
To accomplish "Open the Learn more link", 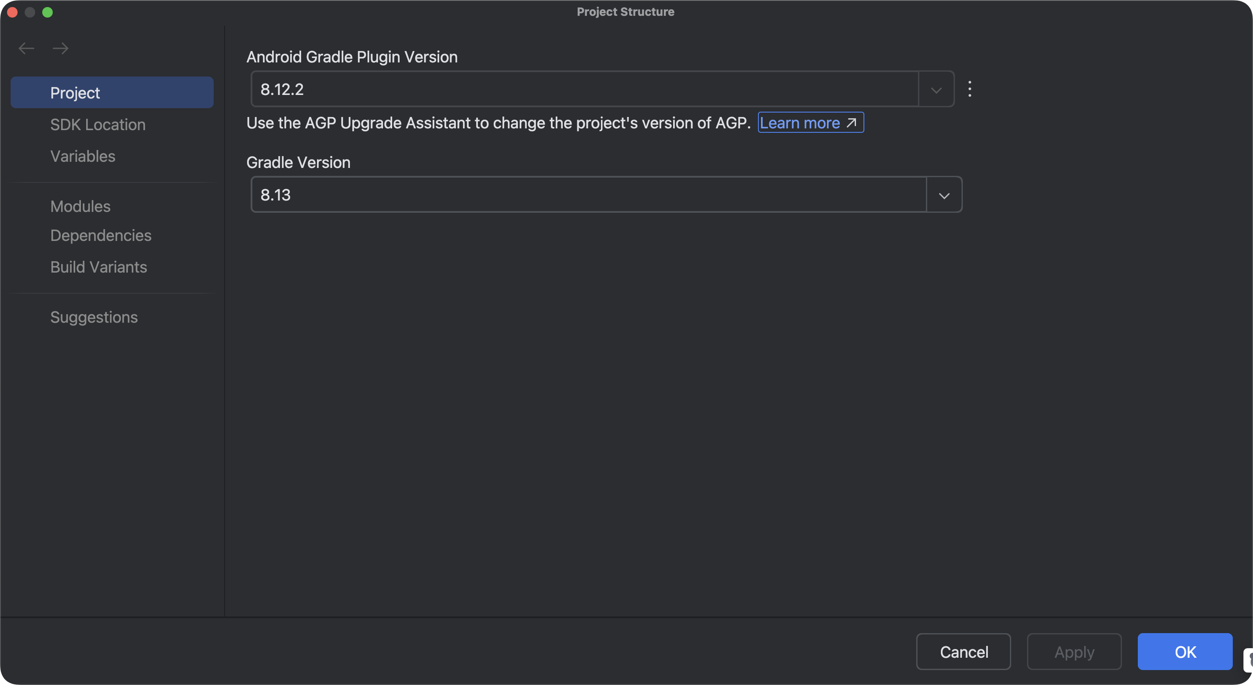I will pos(800,123).
